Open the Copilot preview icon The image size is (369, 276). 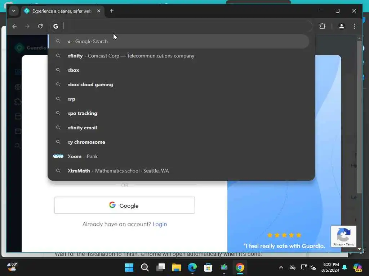pos(357,267)
